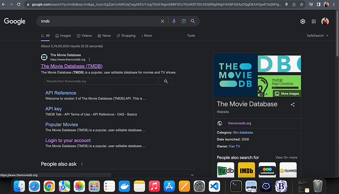Share The Movie Database knowledge panel
This screenshot has width=339, height=194.
(293, 105)
